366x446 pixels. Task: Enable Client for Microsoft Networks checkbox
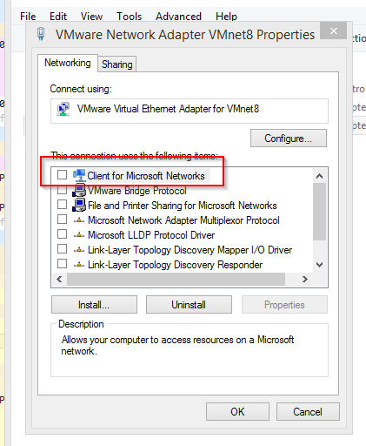tap(62, 175)
